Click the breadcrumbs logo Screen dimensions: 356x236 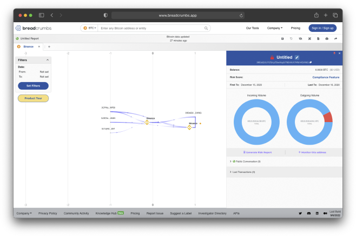[34, 28]
